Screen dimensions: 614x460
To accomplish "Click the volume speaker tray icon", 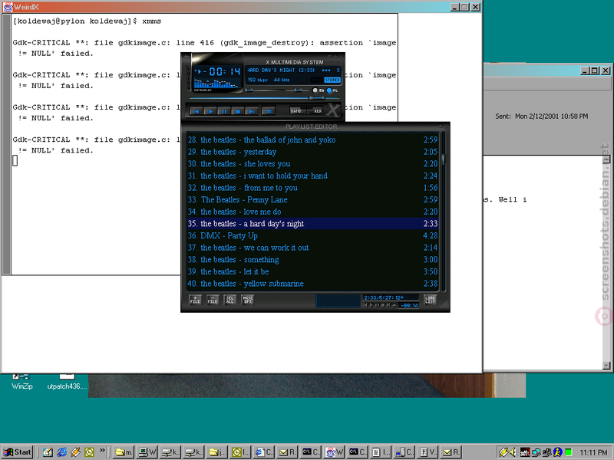I will click(513, 452).
